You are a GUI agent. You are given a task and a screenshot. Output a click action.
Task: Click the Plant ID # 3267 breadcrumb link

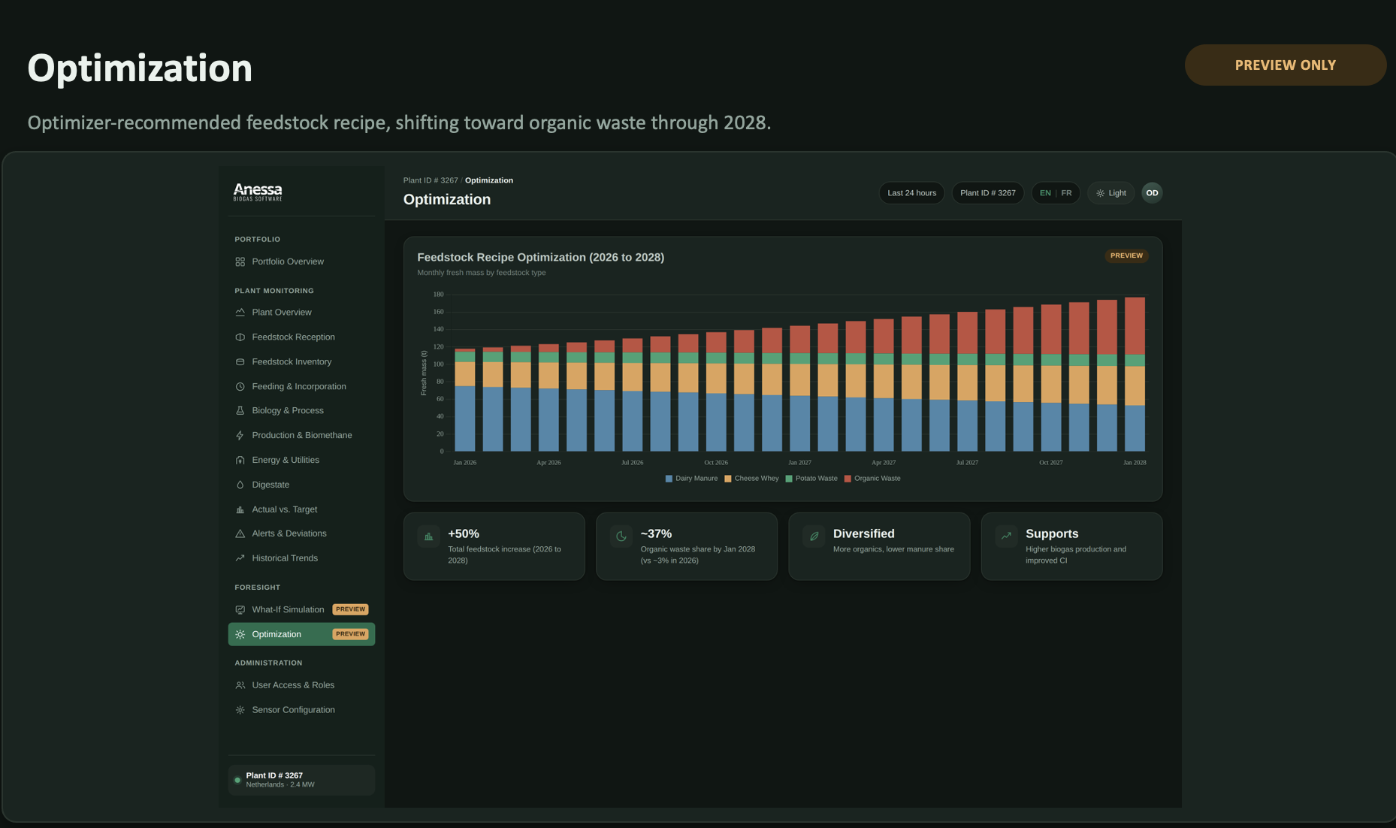(x=431, y=180)
